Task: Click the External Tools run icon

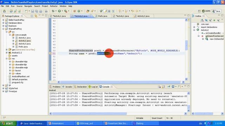Action: click(x=66, y=11)
